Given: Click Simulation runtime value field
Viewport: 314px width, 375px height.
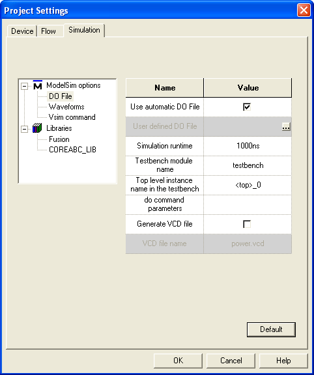Looking at the screenshot, I should pos(248,146).
